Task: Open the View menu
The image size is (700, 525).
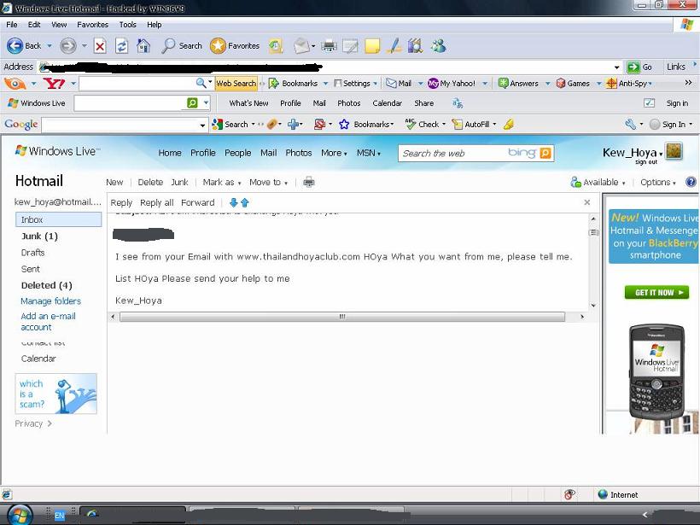Action: pos(59,25)
